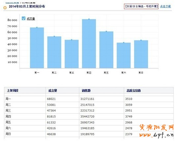Click the 成交量 legend label

click(x=31, y=18)
